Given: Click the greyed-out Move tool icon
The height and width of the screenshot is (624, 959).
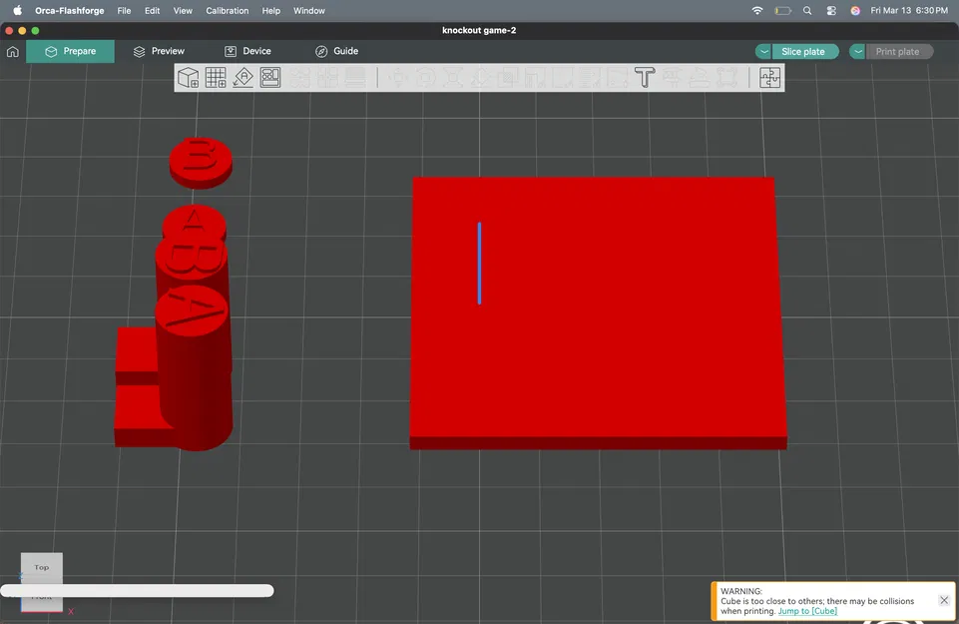Looking at the screenshot, I should 398,78.
